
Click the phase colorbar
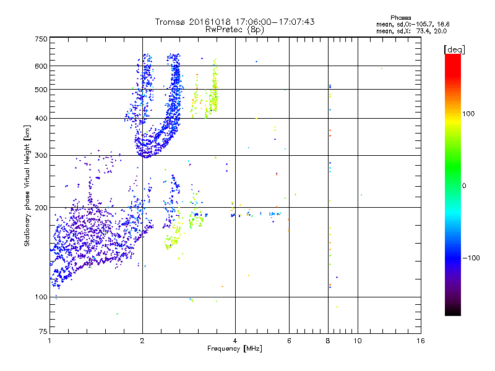point(453,185)
